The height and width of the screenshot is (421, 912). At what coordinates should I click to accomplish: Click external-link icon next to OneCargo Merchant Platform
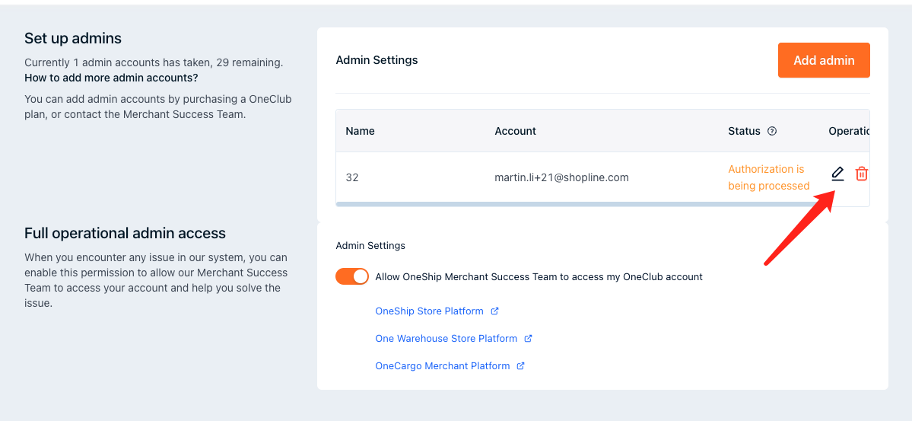tap(520, 366)
